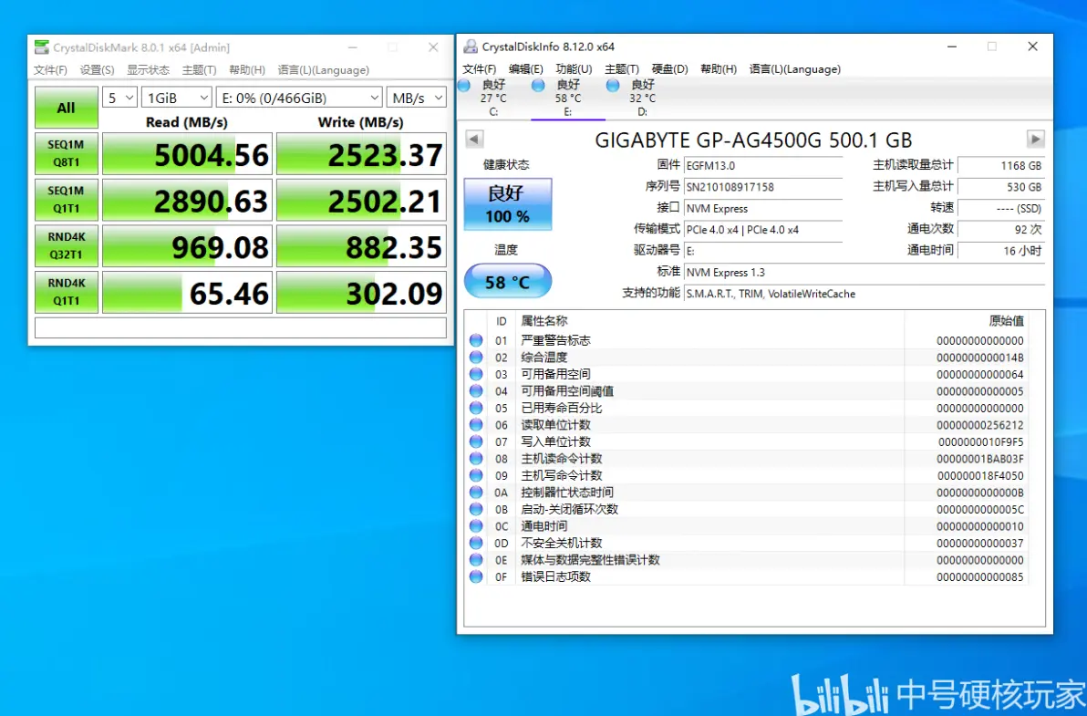Go to previous disk with left arrow
The width and height of the screenshot is (1087, 716).
tap(474, 139)
